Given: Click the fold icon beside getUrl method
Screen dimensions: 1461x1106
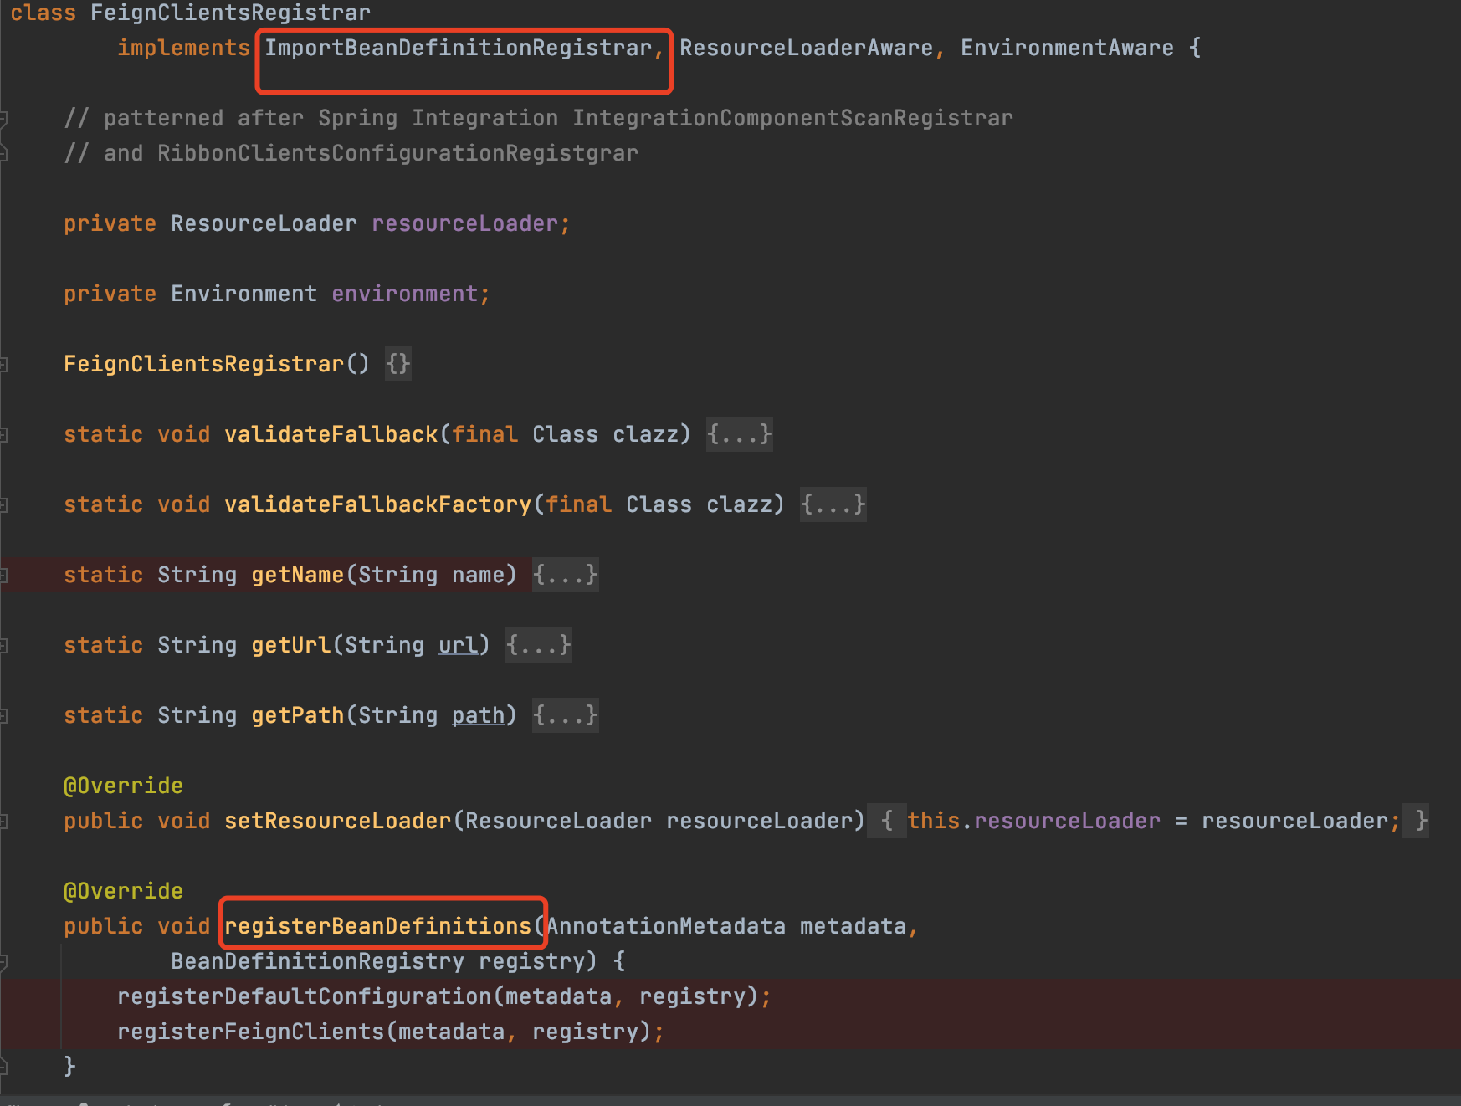Looking at the screenshot, I should [6, 645].
